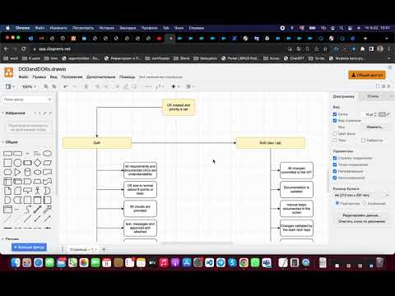Select the diamond shape in shapes palette
395x296 pixels.
click(37, 163)
